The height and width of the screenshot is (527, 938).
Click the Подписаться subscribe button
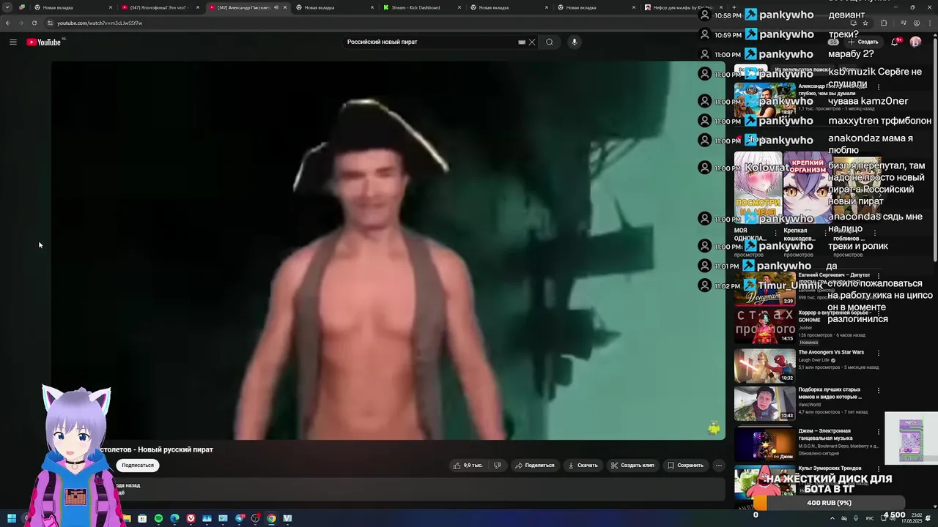point(138,465)
